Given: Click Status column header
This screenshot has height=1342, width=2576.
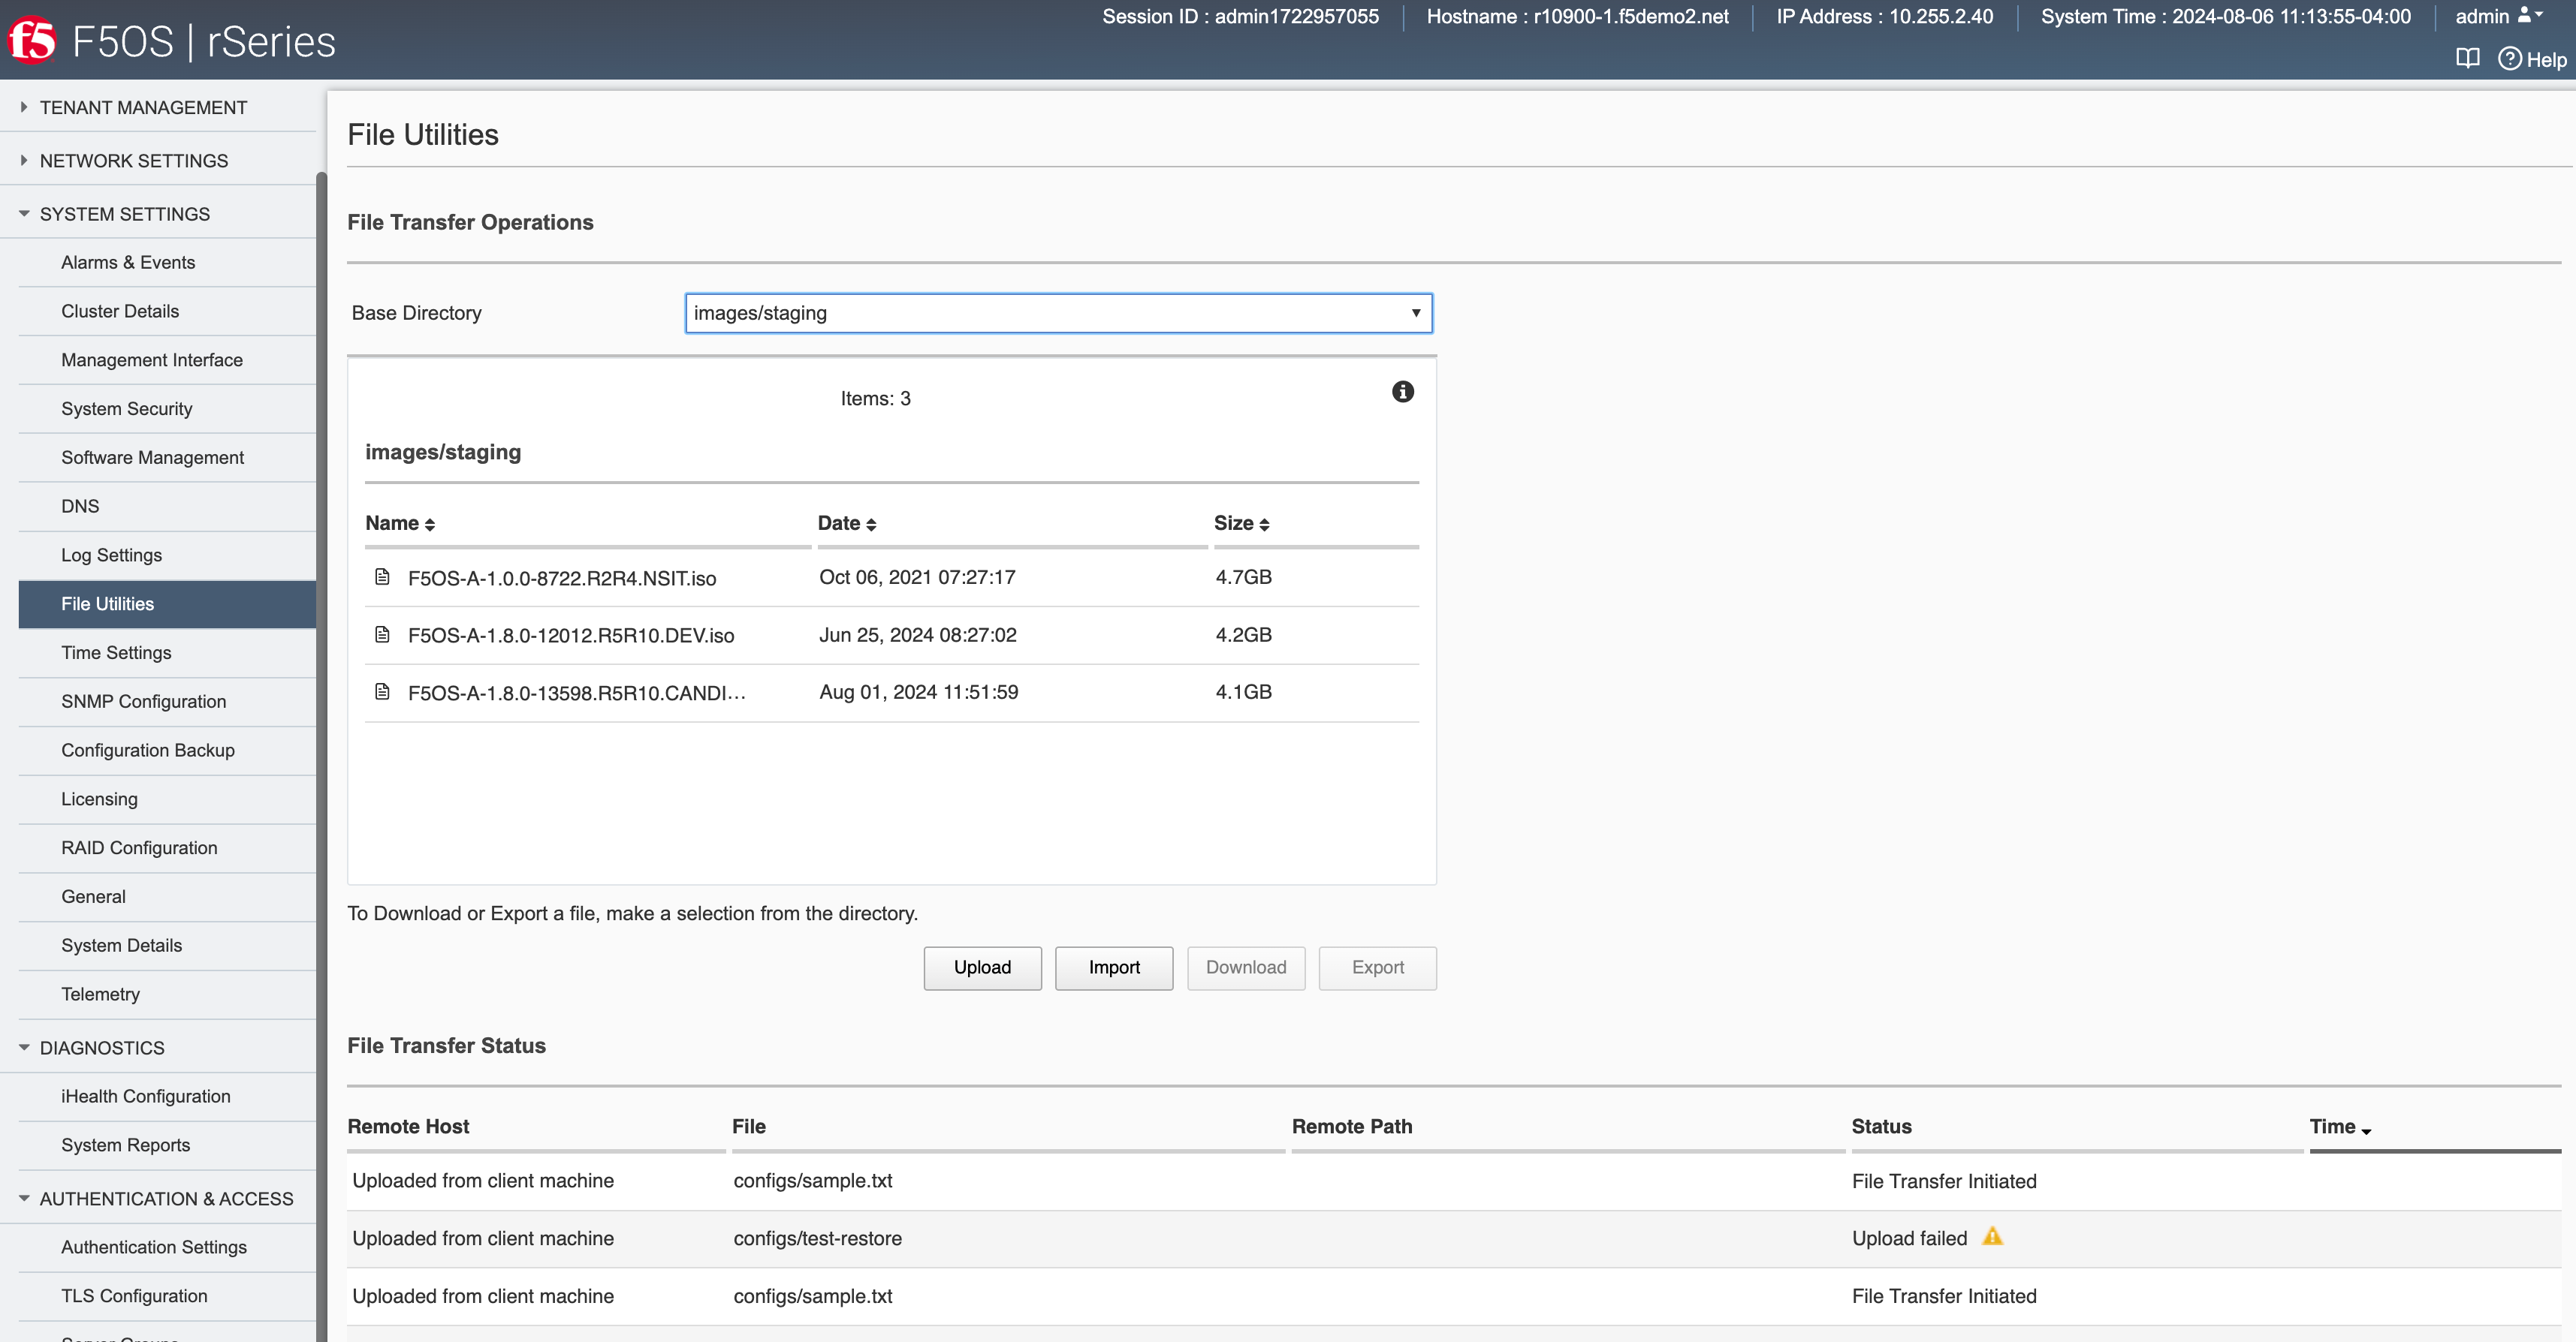Looking at the screenshot, I should pyautogui.click(x=1881, y=1126).
